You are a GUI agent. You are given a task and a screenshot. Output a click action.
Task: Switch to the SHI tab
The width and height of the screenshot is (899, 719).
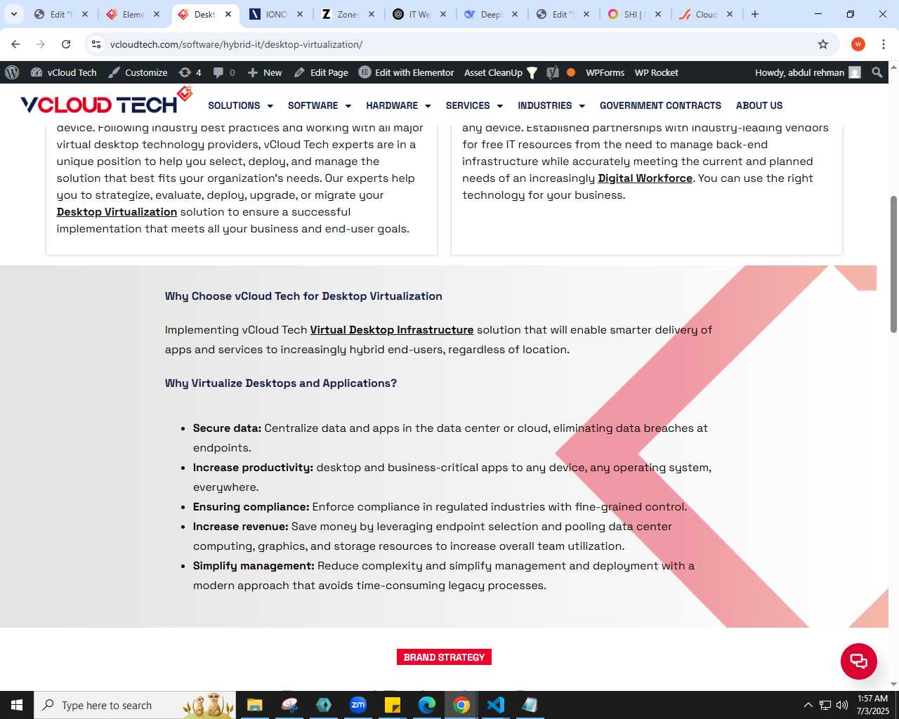(634, 14)
